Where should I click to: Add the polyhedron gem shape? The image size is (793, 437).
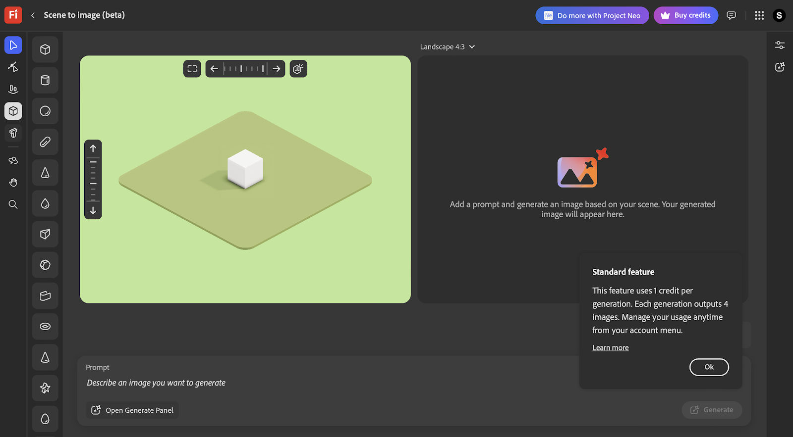45,265
